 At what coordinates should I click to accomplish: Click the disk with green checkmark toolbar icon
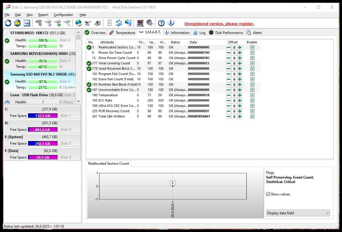[58, 23]
